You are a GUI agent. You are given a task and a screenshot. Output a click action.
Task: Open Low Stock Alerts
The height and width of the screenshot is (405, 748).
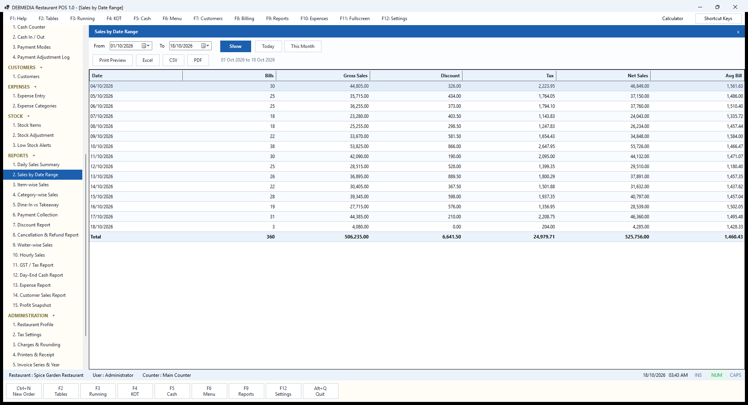pos(42,145)
